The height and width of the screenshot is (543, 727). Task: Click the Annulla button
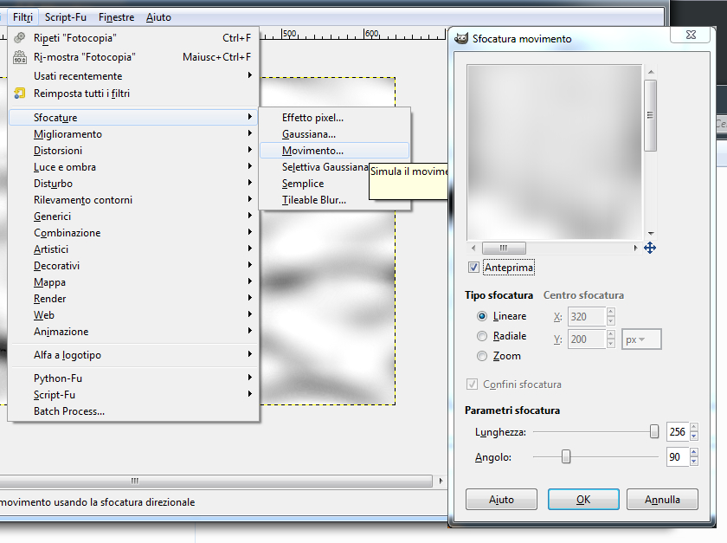click(662, 500)
